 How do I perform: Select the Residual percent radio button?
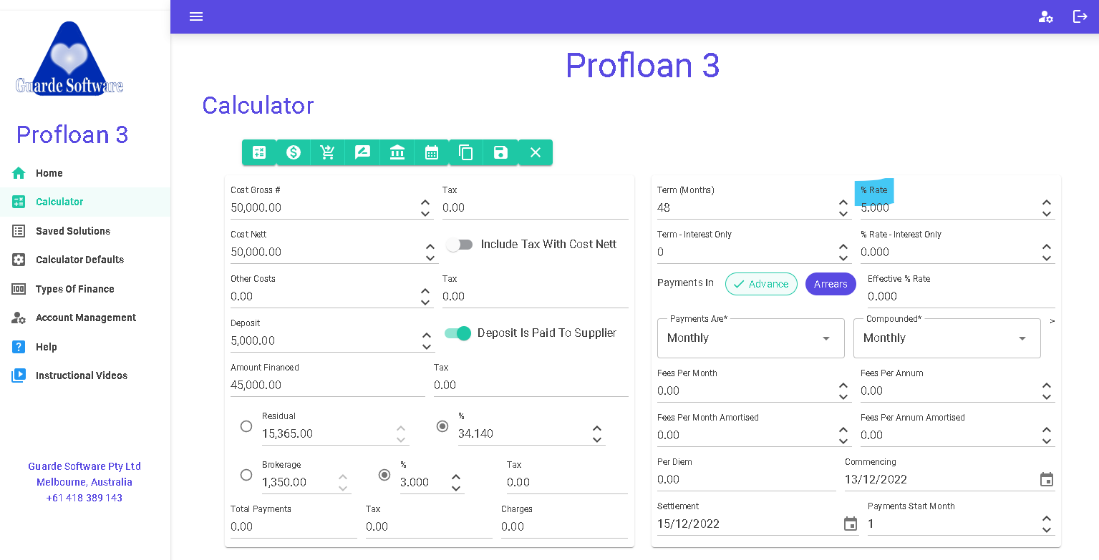point(442,426)
